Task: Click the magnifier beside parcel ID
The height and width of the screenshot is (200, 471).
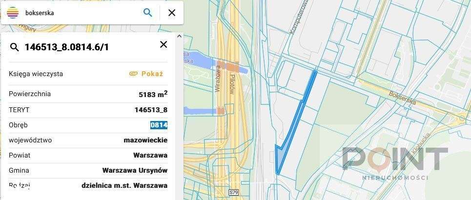Action: [14, 47]
